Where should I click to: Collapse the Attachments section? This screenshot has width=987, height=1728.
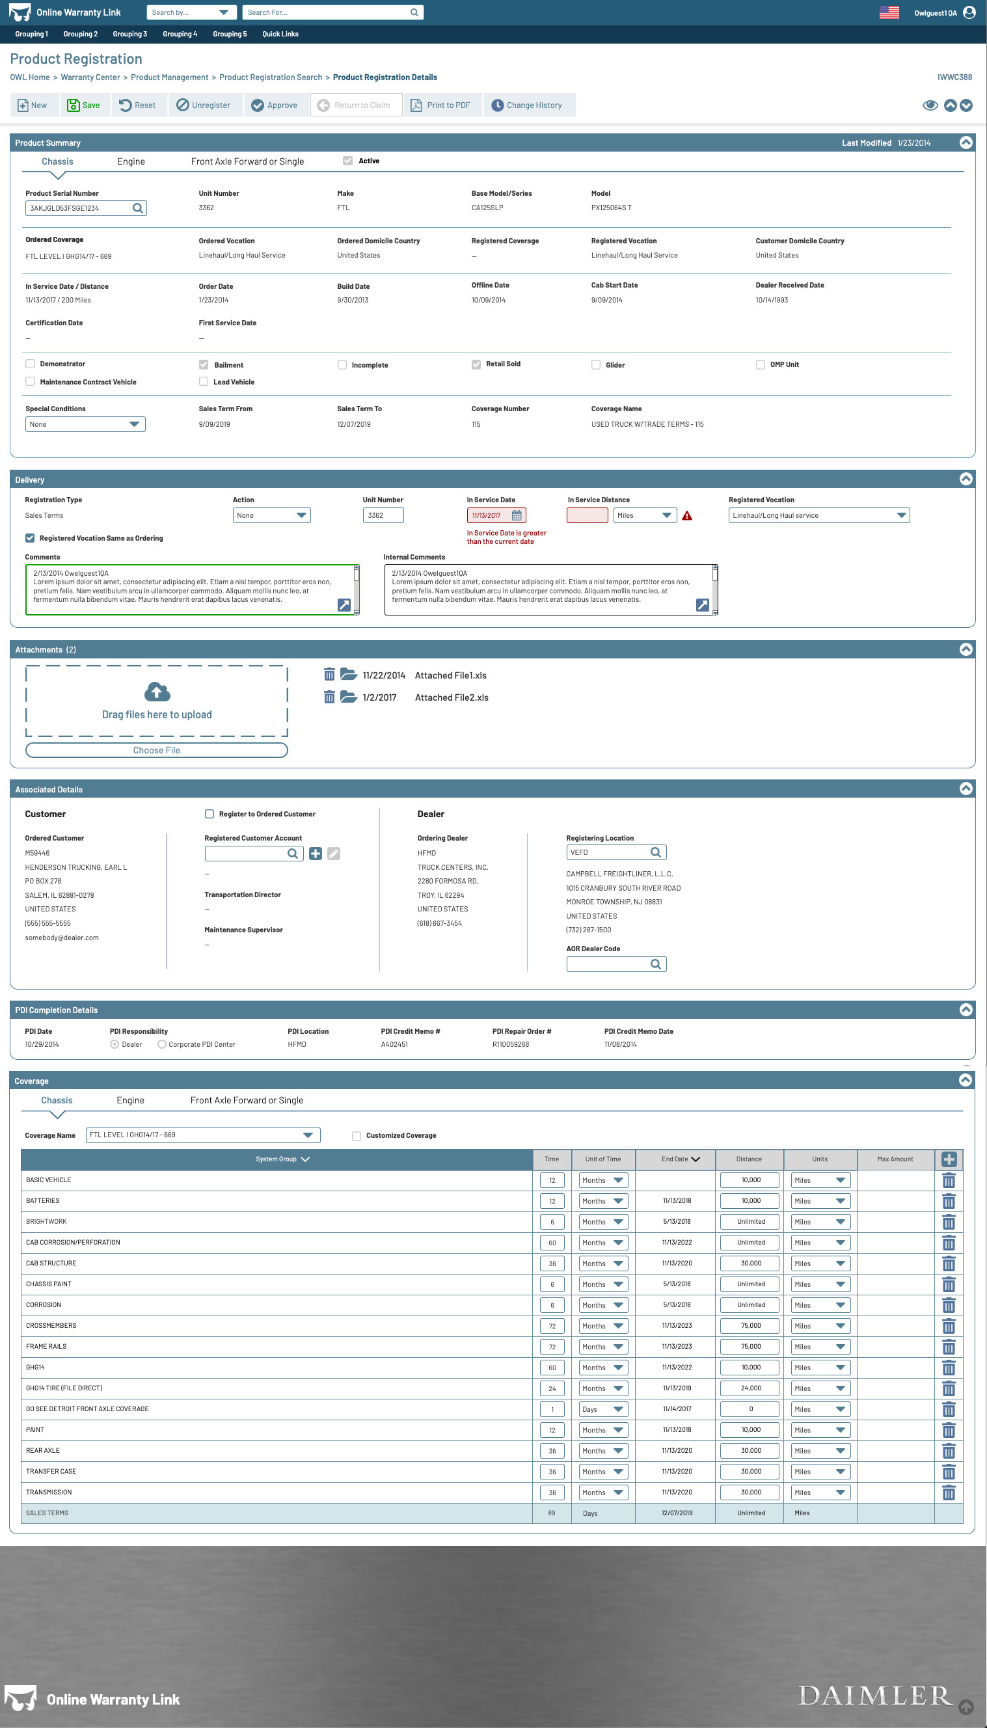(966, 649)
